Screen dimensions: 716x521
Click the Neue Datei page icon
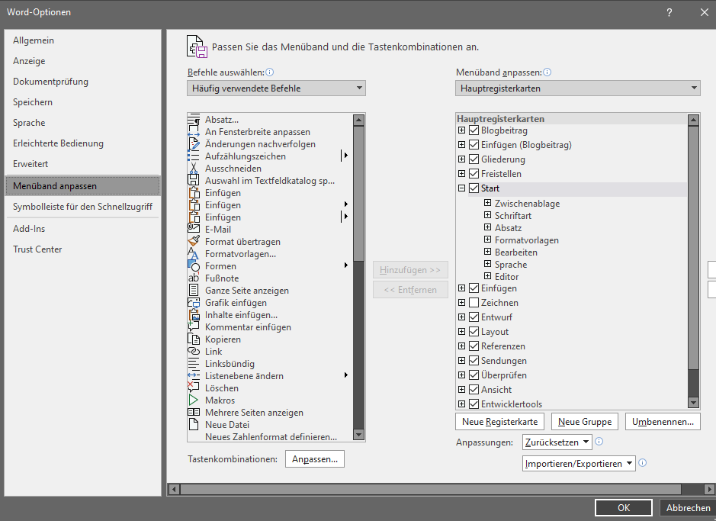click(194, 425)
